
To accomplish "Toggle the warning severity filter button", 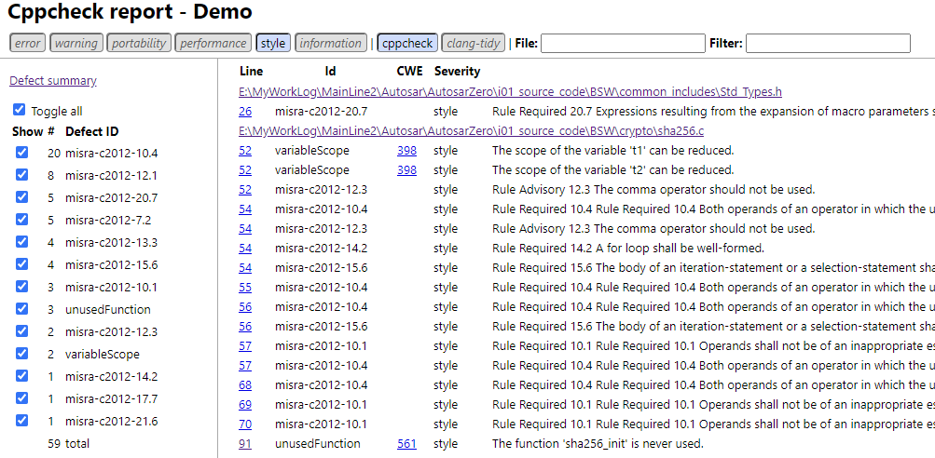I will (x=76, y=43).
